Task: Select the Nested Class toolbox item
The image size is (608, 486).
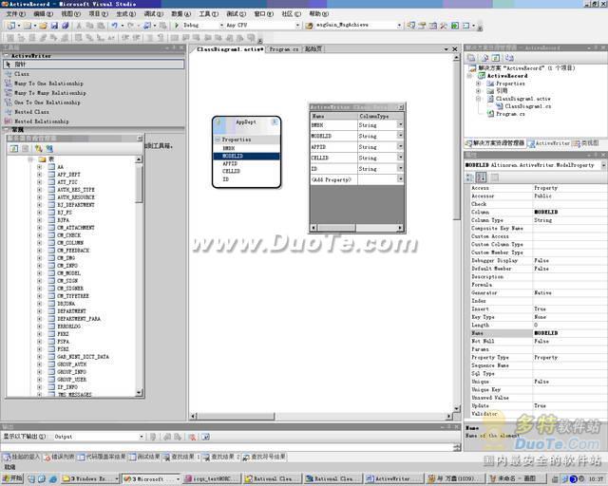Action: 31,112
